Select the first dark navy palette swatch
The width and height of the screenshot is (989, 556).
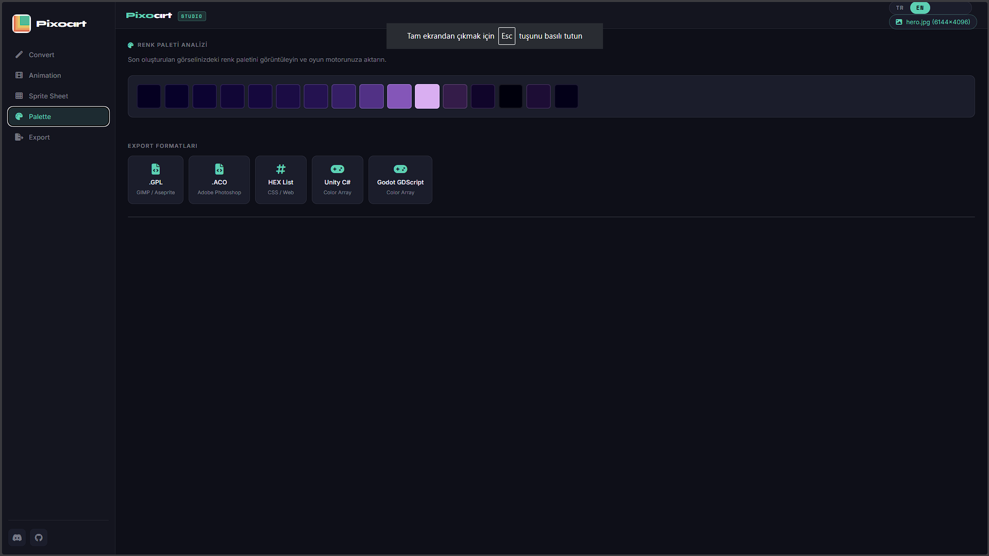coord(149,96)
